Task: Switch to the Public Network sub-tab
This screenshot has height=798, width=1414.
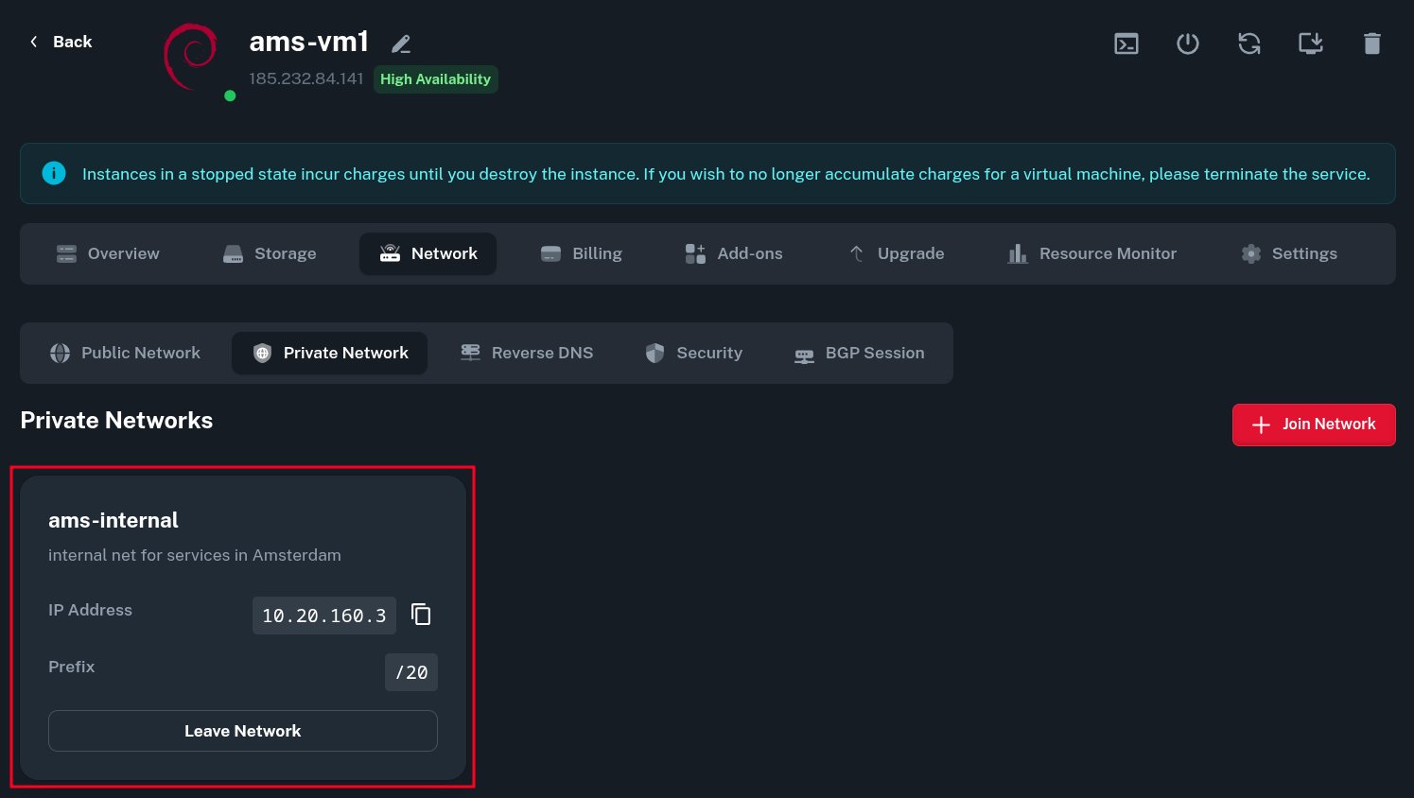Action: point(125,353)
